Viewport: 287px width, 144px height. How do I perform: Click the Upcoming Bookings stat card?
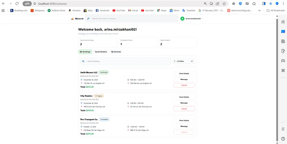[x=97, y=42]
